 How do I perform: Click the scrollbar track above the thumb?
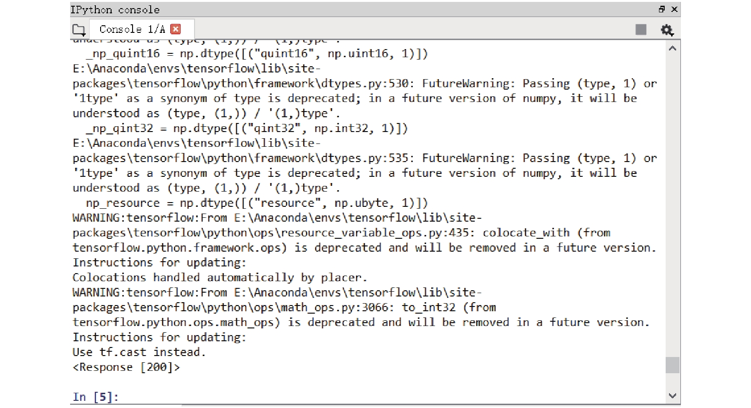click(672, 205)
